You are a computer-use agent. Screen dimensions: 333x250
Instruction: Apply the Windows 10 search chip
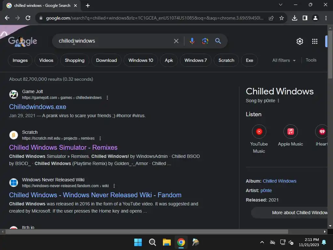pos(140,60)
